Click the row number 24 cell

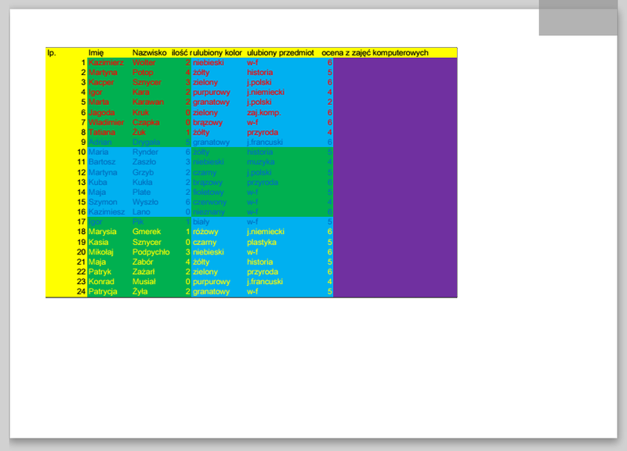81,291
